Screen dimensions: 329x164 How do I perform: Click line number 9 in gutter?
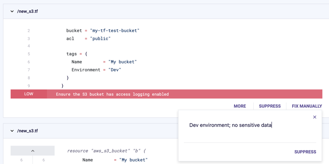tap(29, 86)
